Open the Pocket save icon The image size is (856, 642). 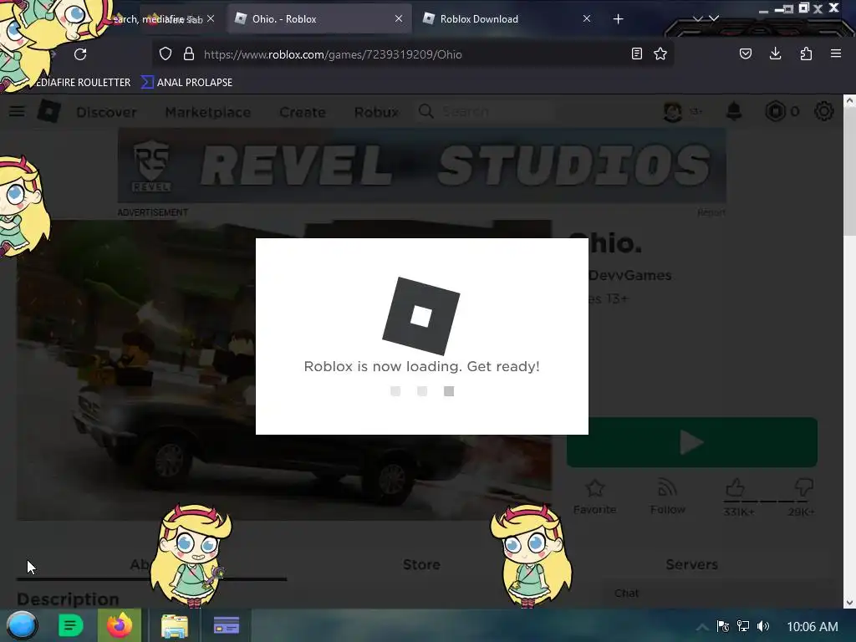click(745, 53)
